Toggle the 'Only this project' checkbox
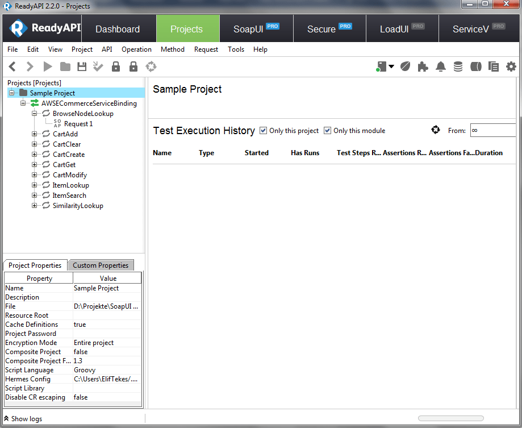Screen dimensions: 522x428 pyautogui.click(x=263, y=131)
